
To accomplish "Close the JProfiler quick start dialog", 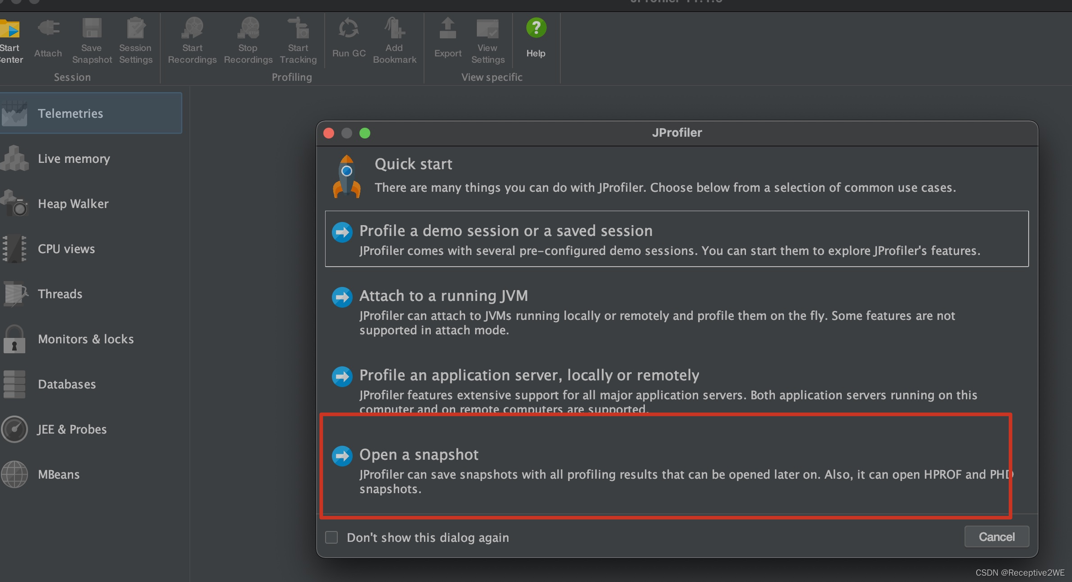I will coord(329,133).
